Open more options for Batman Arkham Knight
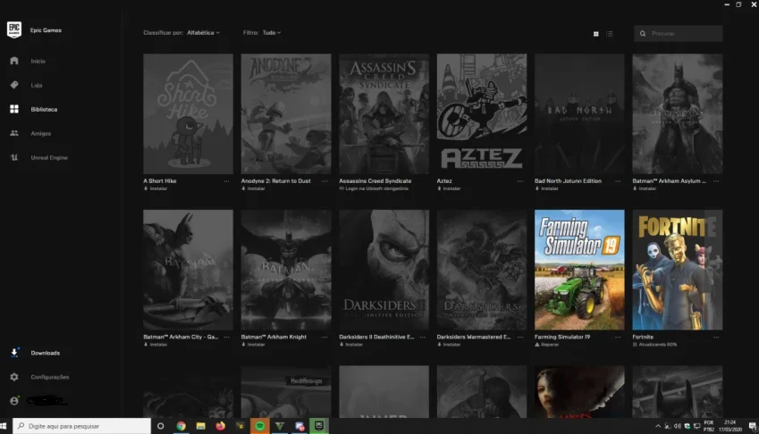The image size is (759, 434). pyautogui.click(x=325, y=338)
